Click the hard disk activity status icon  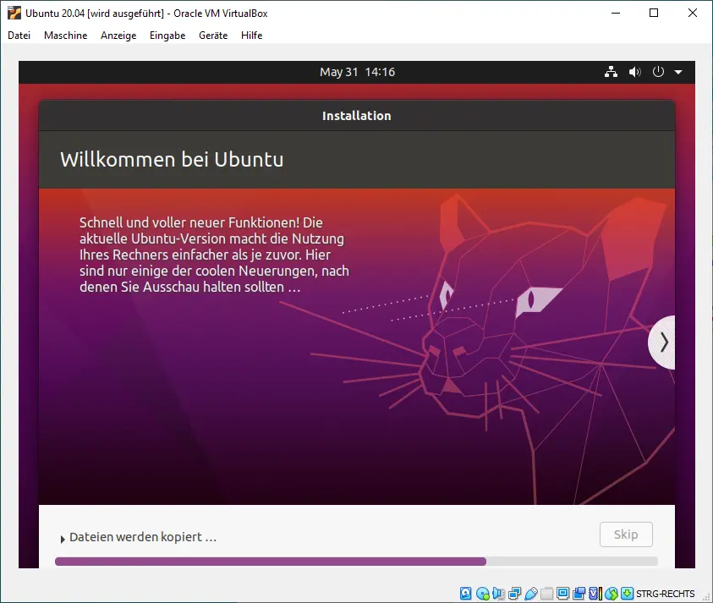[466, 593]
